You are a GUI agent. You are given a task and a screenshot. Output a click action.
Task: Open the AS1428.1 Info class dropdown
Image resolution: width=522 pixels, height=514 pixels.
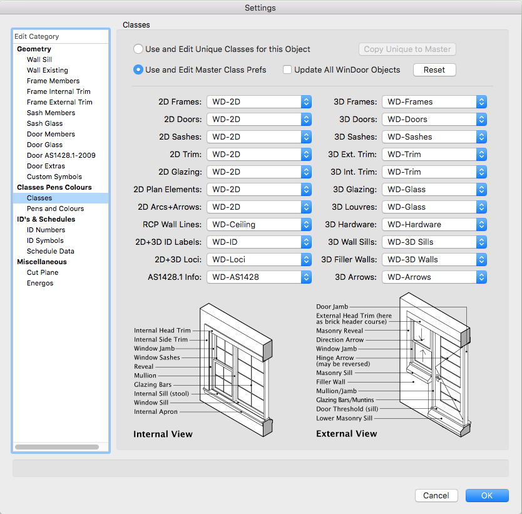[x=258, y=277]
